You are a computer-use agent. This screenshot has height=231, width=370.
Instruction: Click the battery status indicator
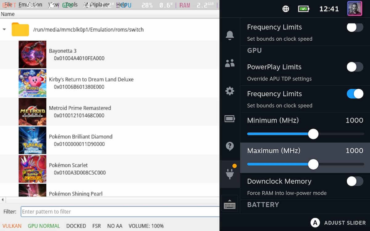(304, 9)
